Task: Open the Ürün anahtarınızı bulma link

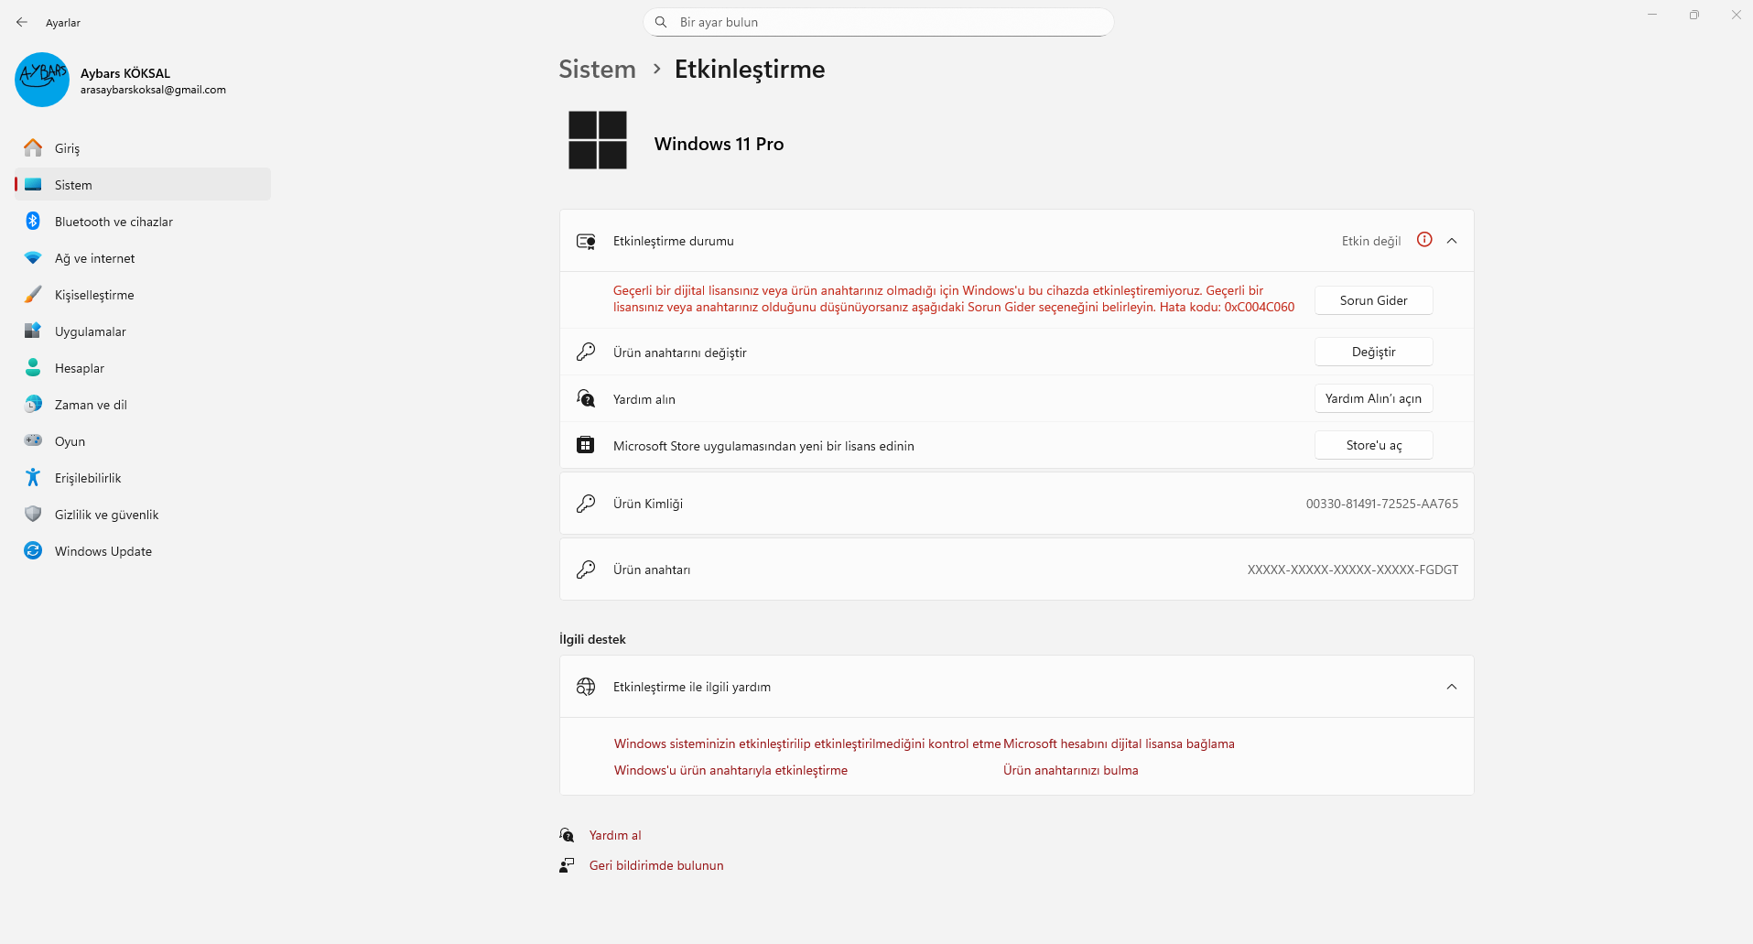Action: [x=1071, y=770]
